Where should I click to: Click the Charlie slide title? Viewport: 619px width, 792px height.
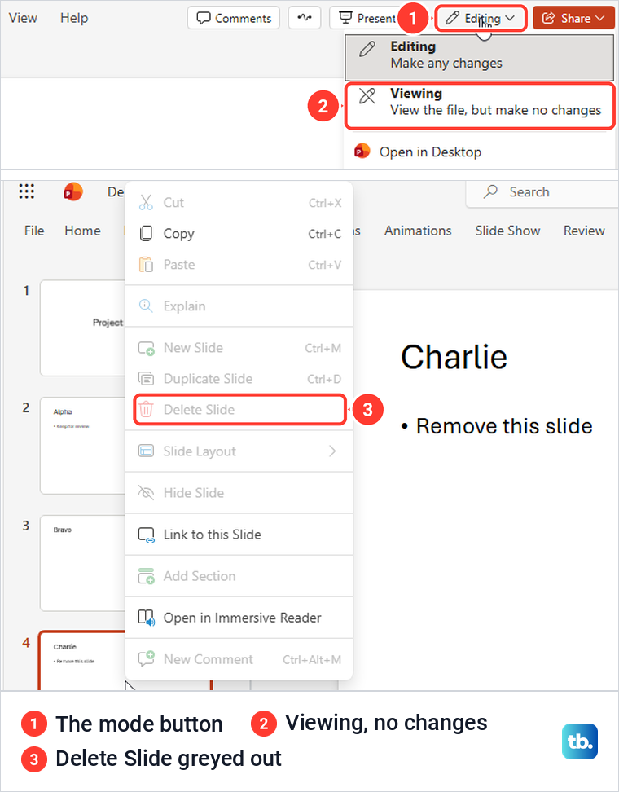454,357
